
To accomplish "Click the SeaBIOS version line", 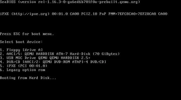I will coord(70,2).
